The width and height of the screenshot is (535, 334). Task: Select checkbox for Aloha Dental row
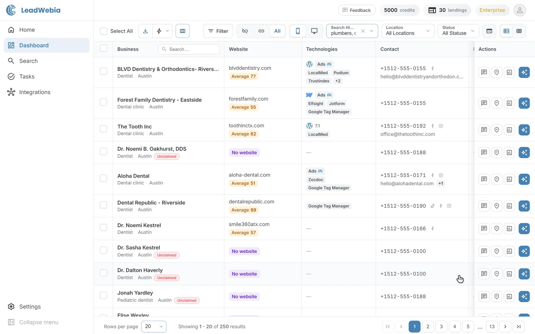click(104, 178)
